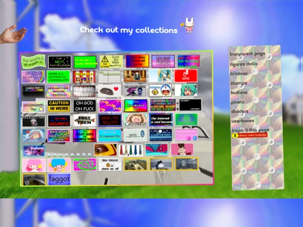Select the striped CLOWN stamp
303x227 pixels.
tap(84, 77)
